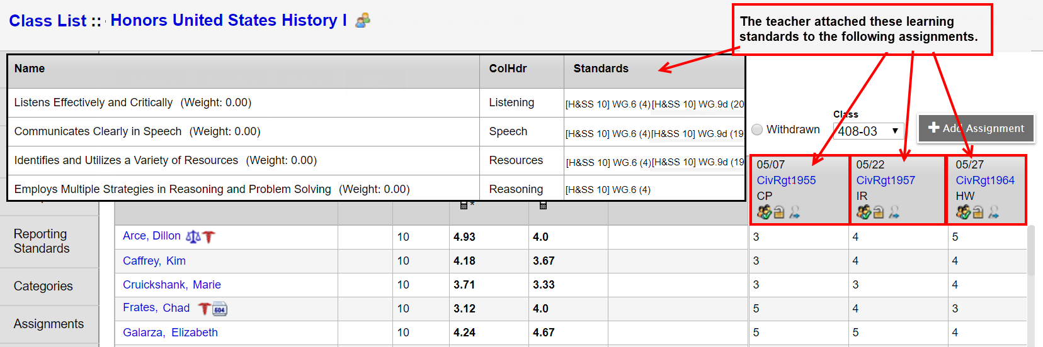The width and height of the screenshot is (1043, 347).
Task: Click the student arrow icon under CivRgt1964
Action: [994, 212]
